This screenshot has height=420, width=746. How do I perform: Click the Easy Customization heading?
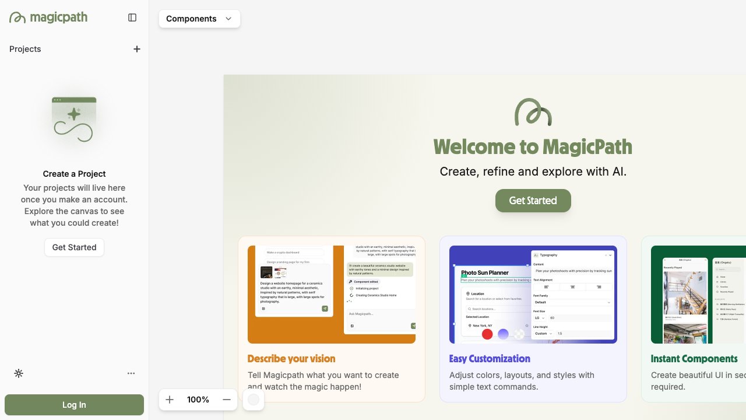pos(490,359)
